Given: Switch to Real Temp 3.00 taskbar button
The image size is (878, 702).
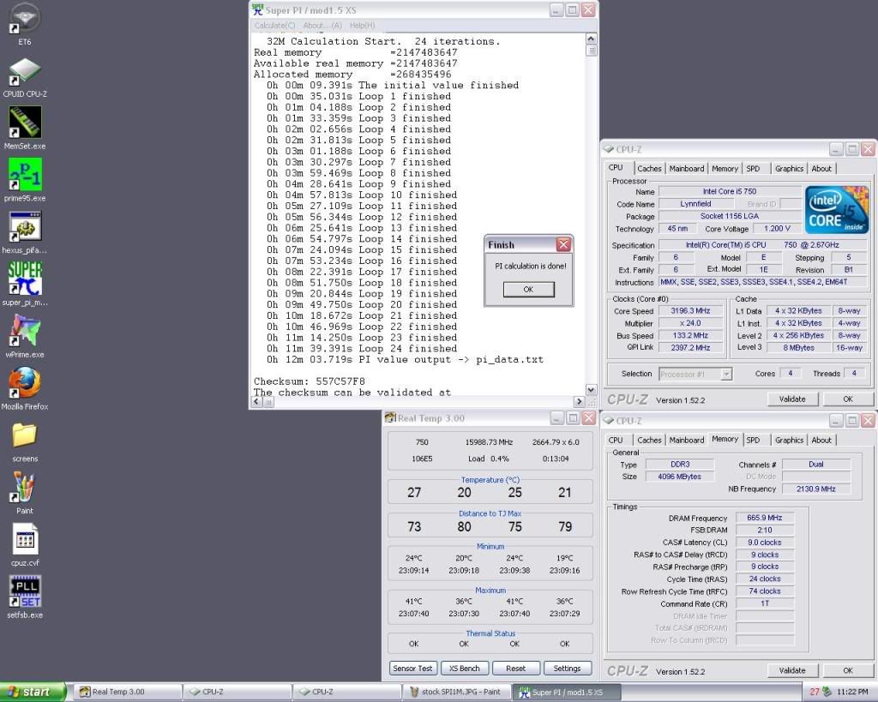Looking at the screenshot, I should (x=128, y=692).
